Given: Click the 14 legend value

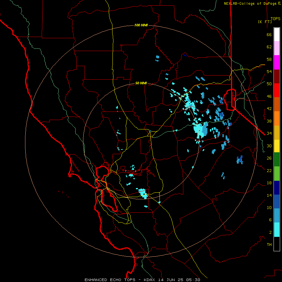Looking at the screenshot, I should click(x=269, y=195).
